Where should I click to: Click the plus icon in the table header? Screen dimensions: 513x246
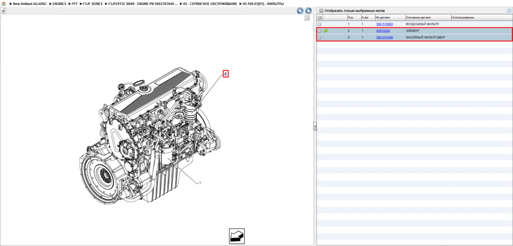(320, 17)
